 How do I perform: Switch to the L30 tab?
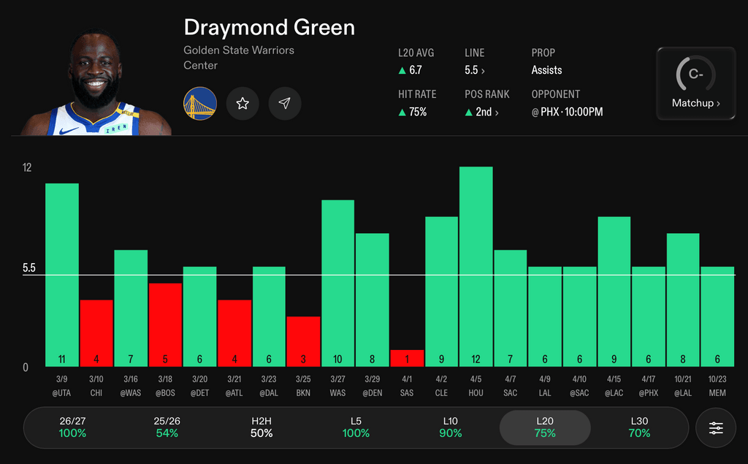coord(639,427)
